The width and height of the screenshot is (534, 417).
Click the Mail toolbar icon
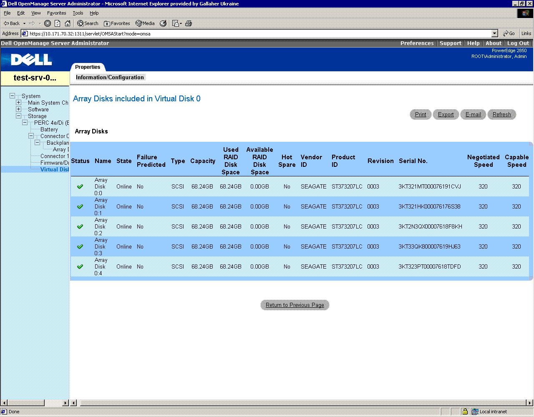tap(176, 23)
